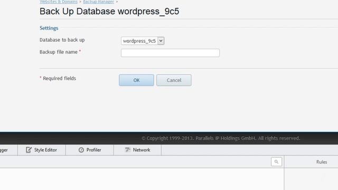Open the Backup Manager breadcrumb link
This screenshot has height=190, width=338.
(99, 2)
